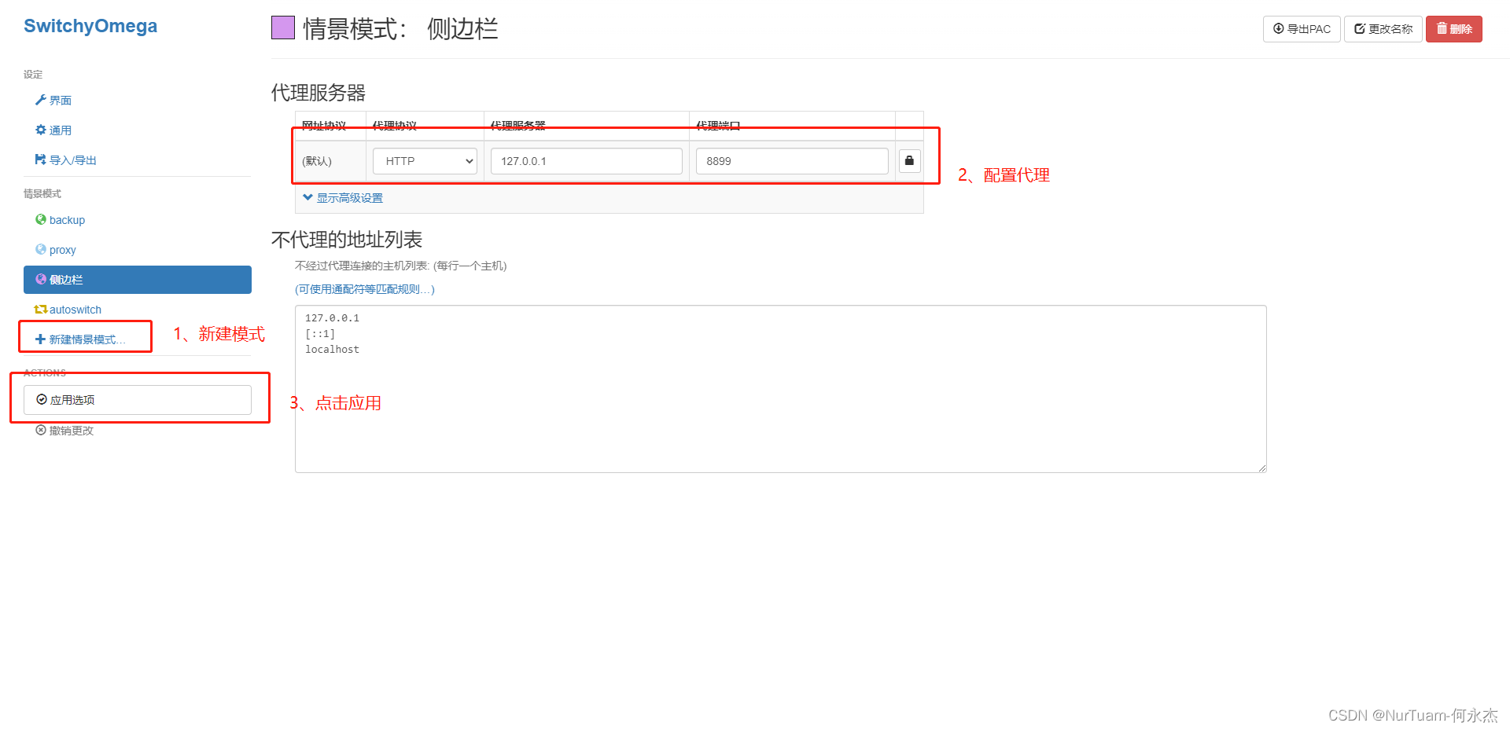The image size is (1510, 730).
Task: Expand 显示高级设置 advanced settings
Action: [x=350, y=198]
